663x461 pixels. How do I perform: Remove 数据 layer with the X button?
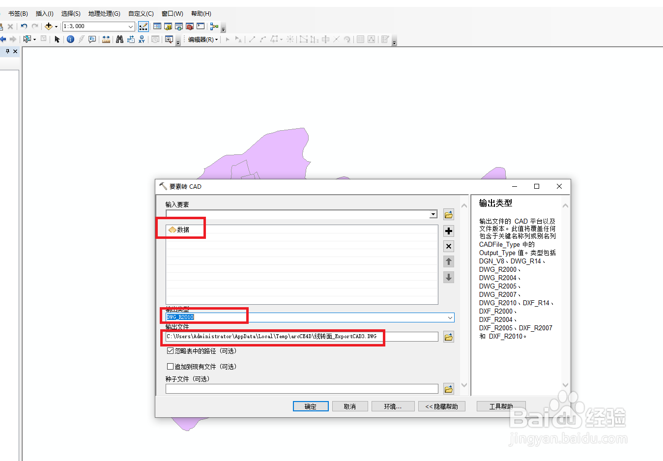(448, 246)
